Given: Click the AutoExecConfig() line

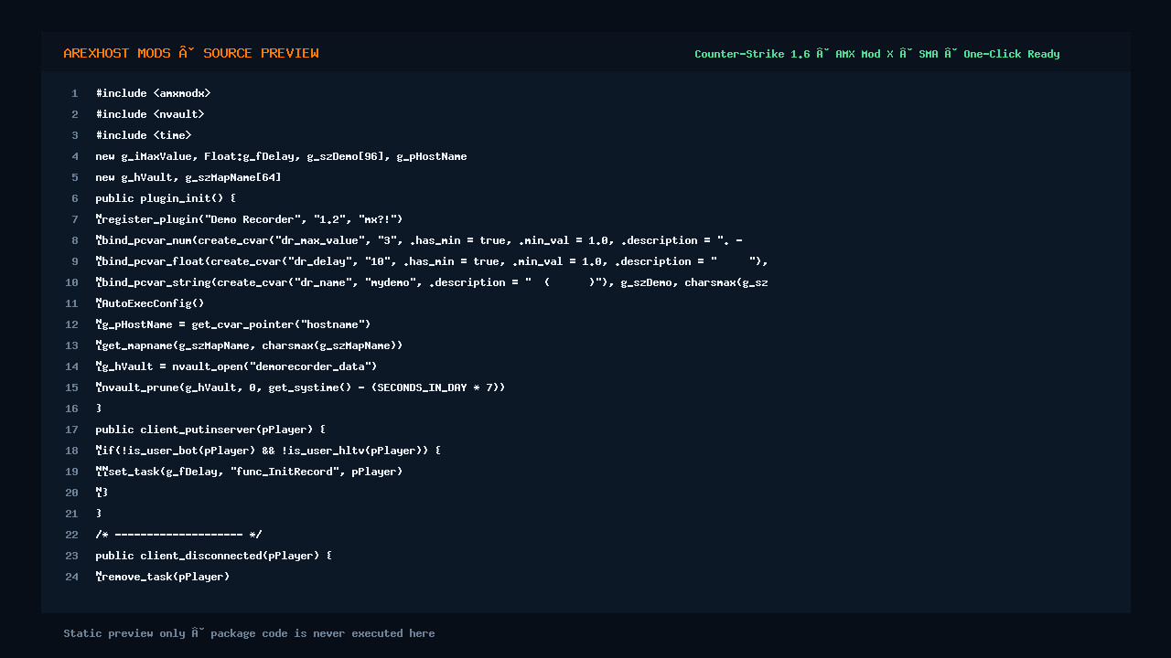Looking at the screenshot, I should [150, 303].
